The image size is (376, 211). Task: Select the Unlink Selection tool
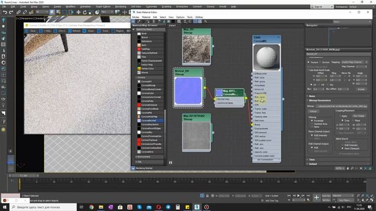point(25,12)
